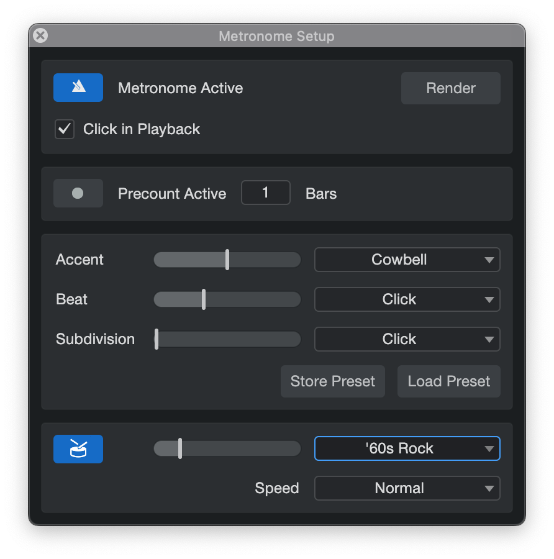Open the dropdown arrow on the Cowbell selector

pyautogui.click(x=489, y=260)
